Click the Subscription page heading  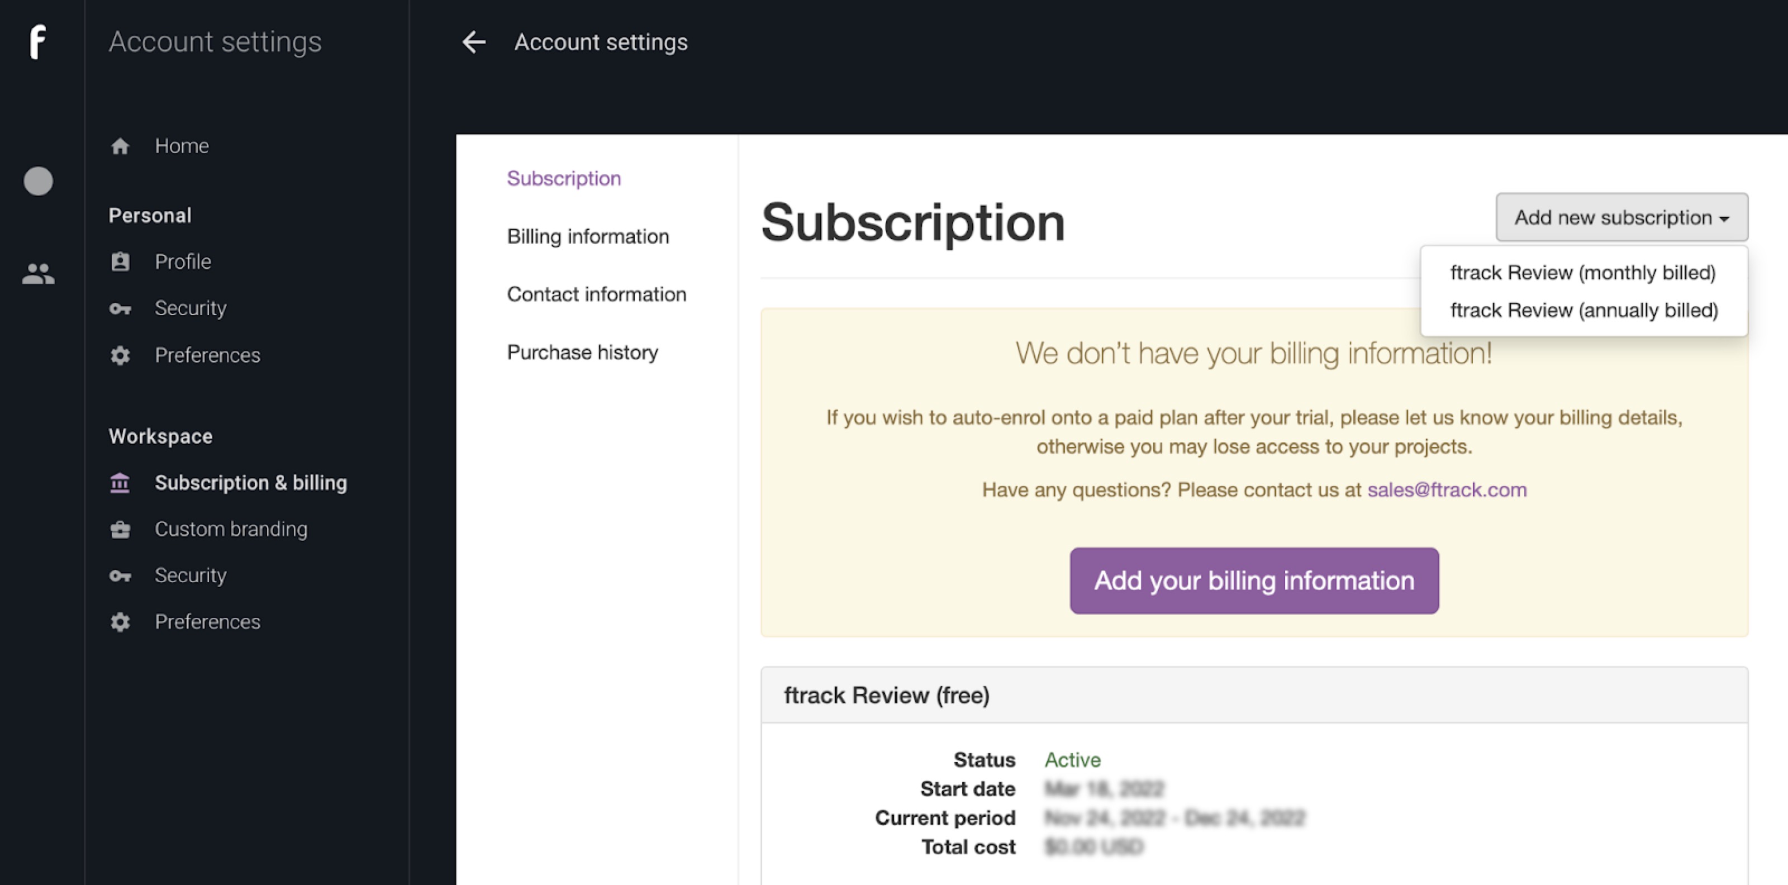click(913, 223)
